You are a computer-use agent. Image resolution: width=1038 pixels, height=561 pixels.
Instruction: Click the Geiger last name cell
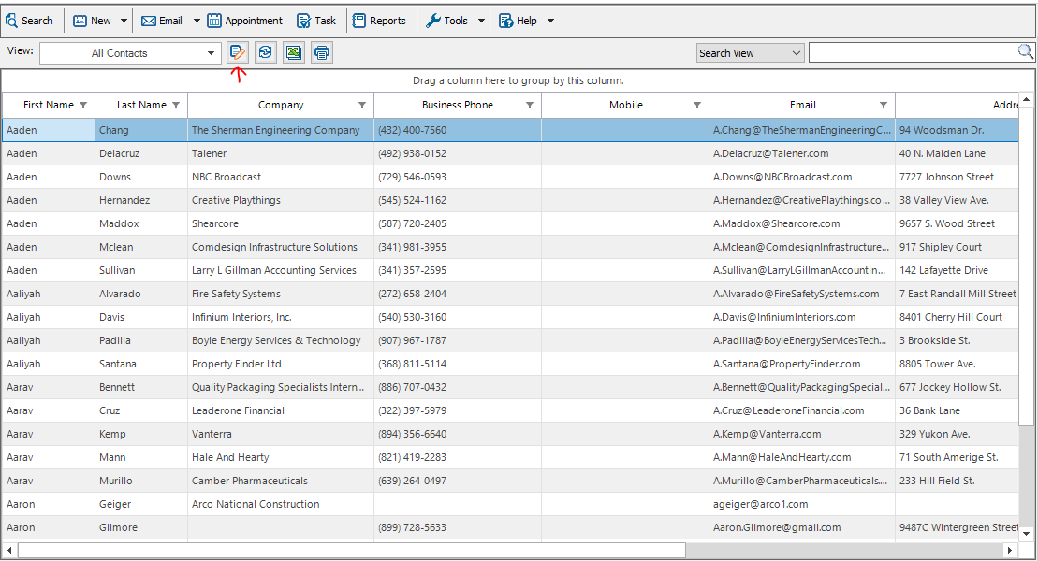point(141,504)
